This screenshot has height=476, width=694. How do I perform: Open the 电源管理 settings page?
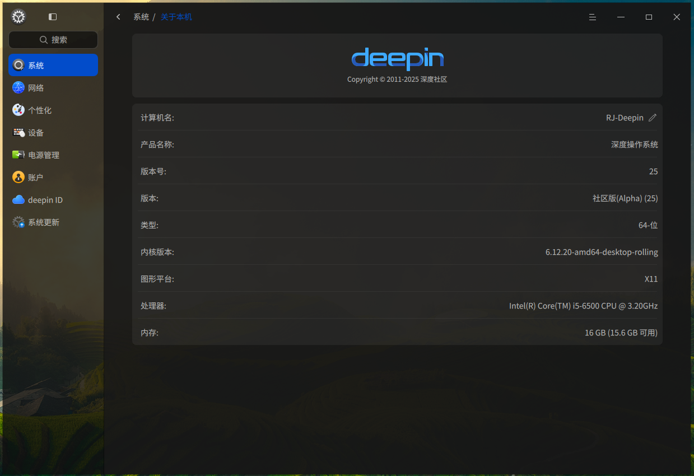point(53,155)
